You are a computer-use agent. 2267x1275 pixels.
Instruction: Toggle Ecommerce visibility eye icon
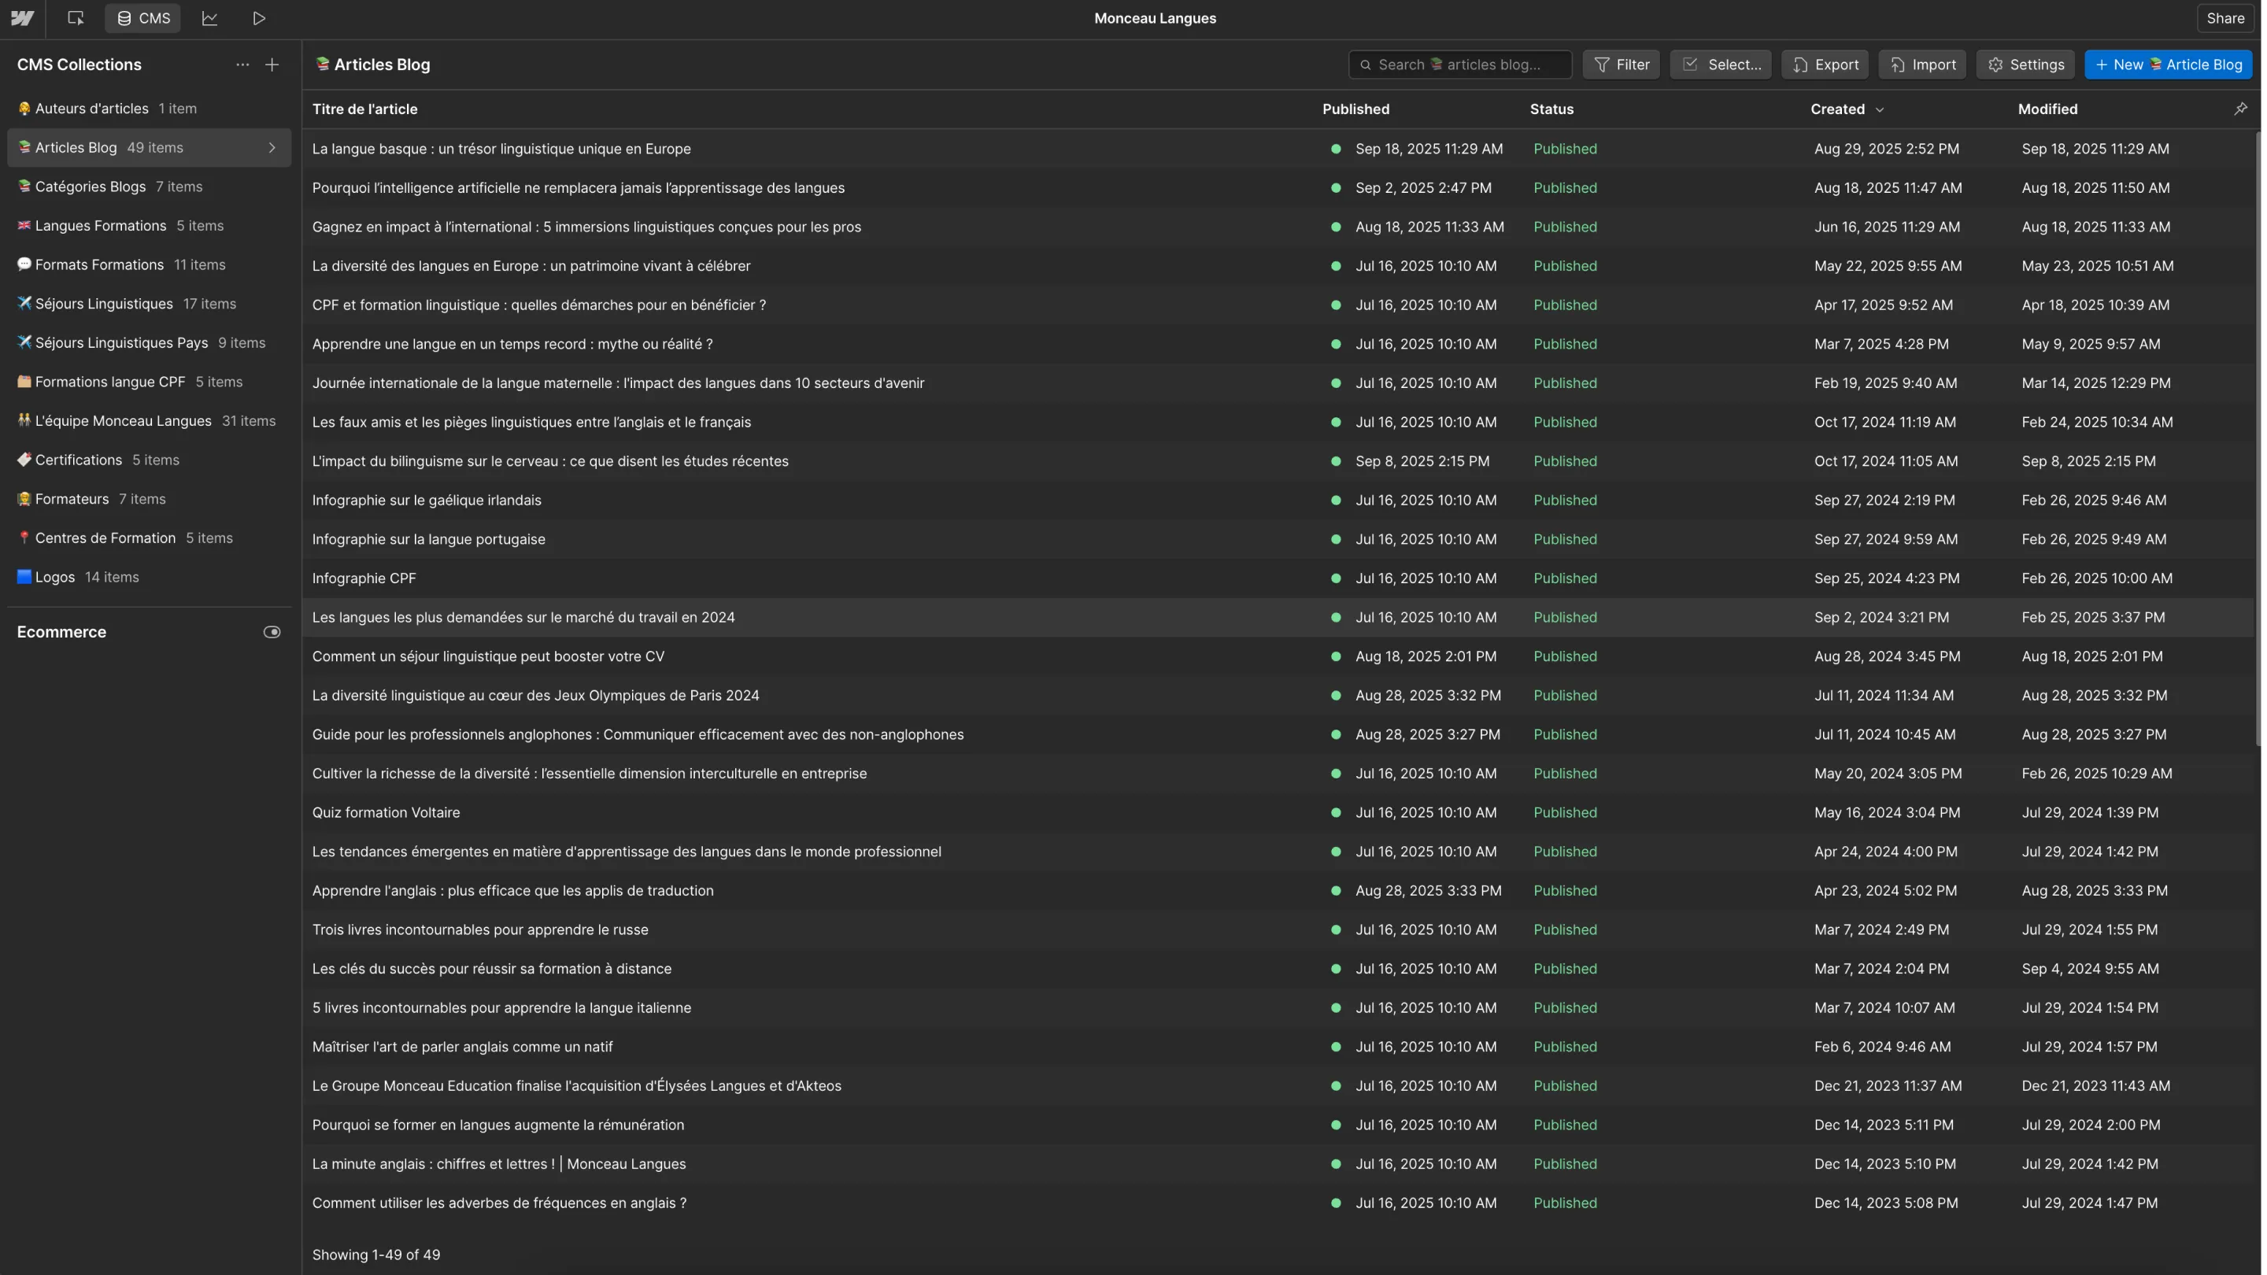click(272, 632)
